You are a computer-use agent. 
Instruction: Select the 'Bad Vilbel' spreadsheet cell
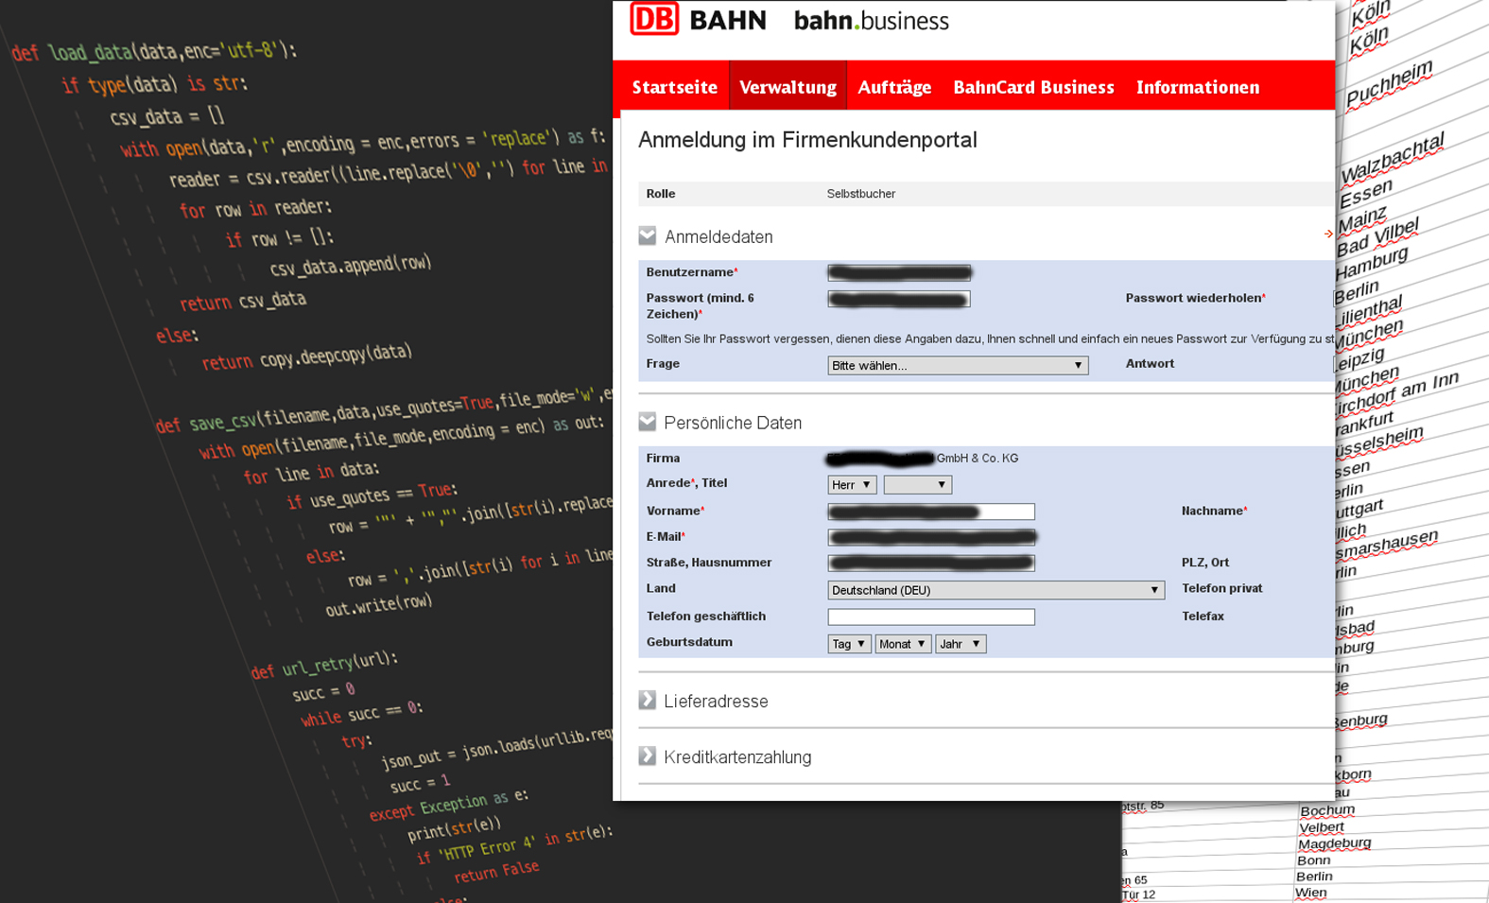point(1377,237)
